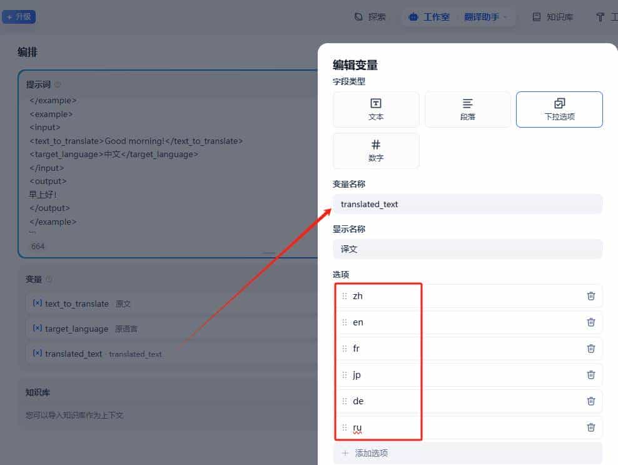Image resolution: width=618 pixels, height=465 pixels.
Task: Click the trash icon next to option zh
Action: pos(590,295)
